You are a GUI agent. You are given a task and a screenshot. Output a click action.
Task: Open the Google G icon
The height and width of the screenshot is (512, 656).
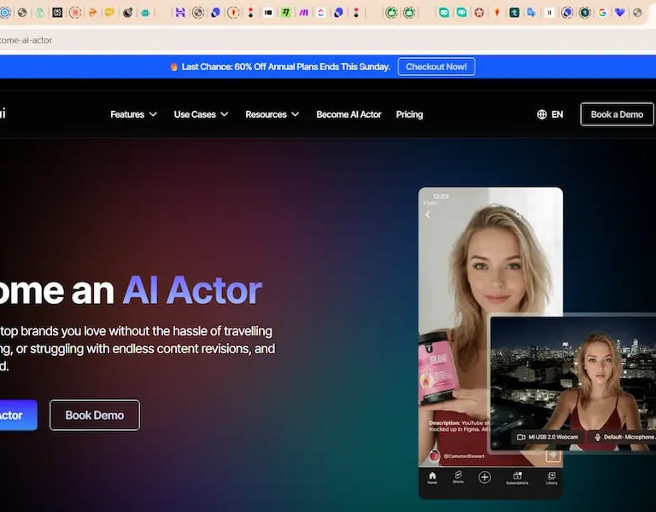point(602,13)
